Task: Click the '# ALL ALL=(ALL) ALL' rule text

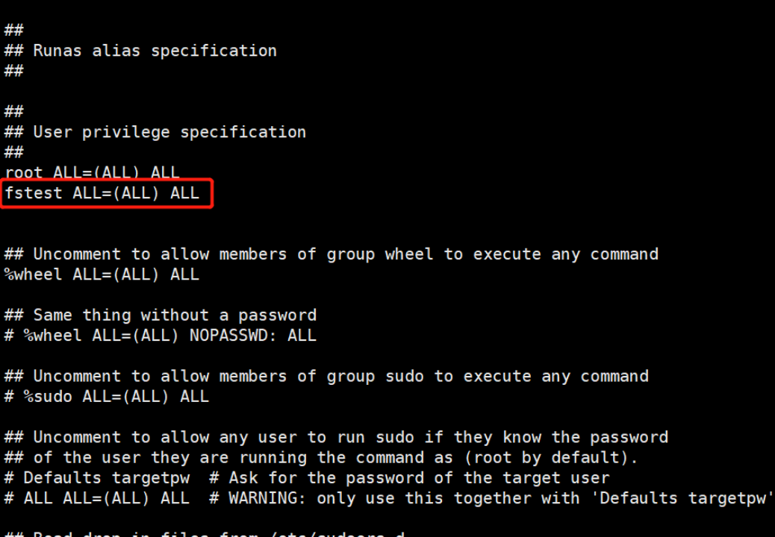Action: (97, 498)
